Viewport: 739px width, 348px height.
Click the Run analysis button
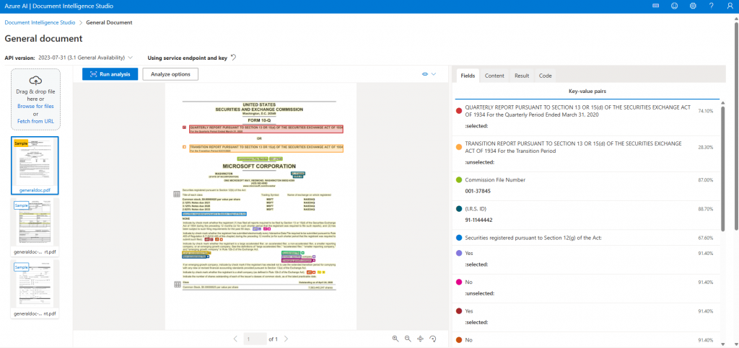click(110, 73)
